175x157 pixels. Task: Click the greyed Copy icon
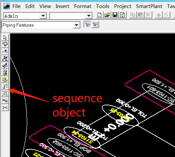[x=133, y=15]
